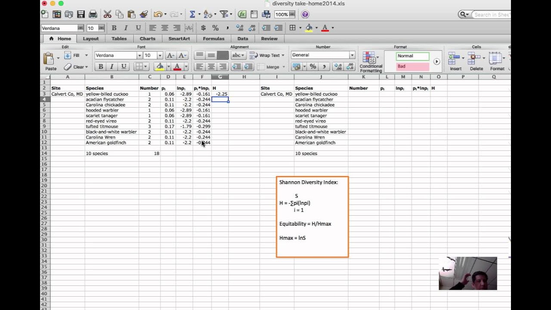Open the ribbon font size dropdown arrow
551x310 pixels.
coord(160,56)
